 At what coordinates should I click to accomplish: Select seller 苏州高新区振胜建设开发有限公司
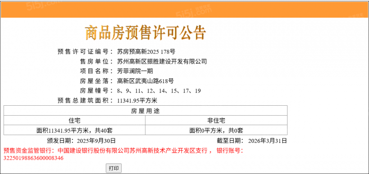point(162,62)
